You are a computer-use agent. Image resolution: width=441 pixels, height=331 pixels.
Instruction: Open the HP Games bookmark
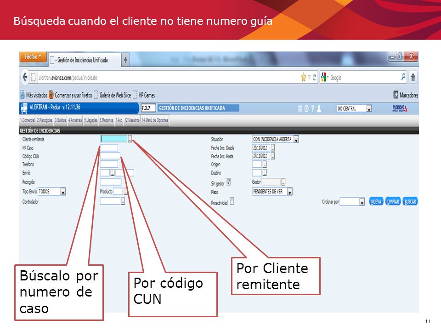(144, 95)
